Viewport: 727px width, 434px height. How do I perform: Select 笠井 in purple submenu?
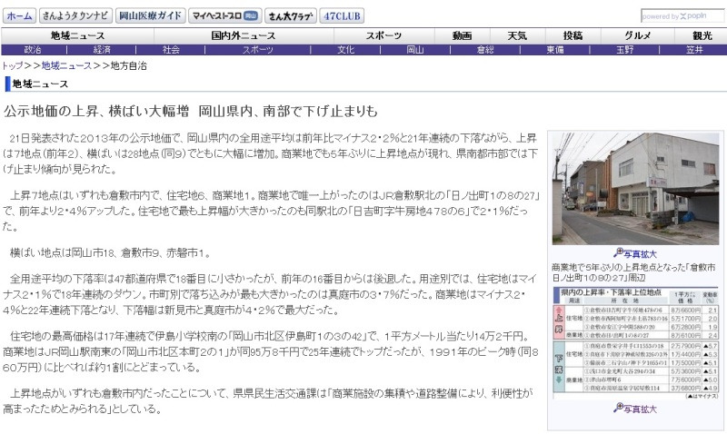pos(693,50)
